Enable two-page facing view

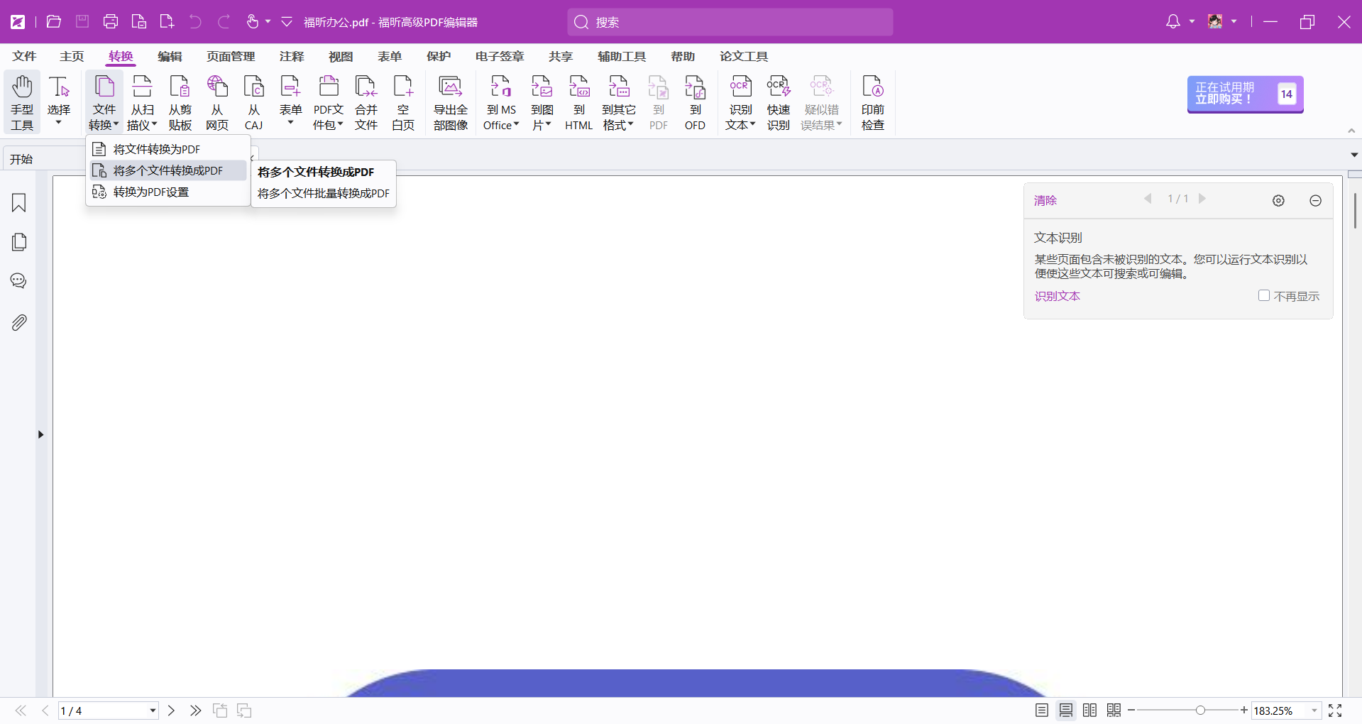[1090, 710]
